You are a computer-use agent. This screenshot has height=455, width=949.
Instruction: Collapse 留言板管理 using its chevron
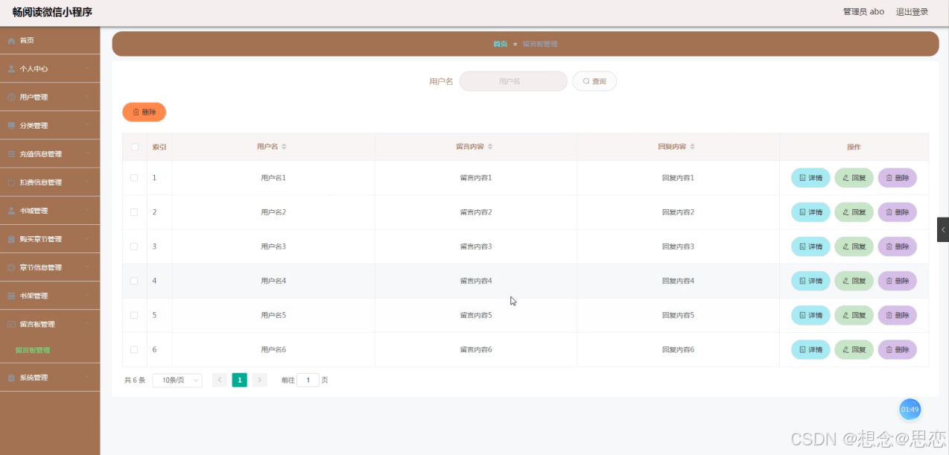87,324
